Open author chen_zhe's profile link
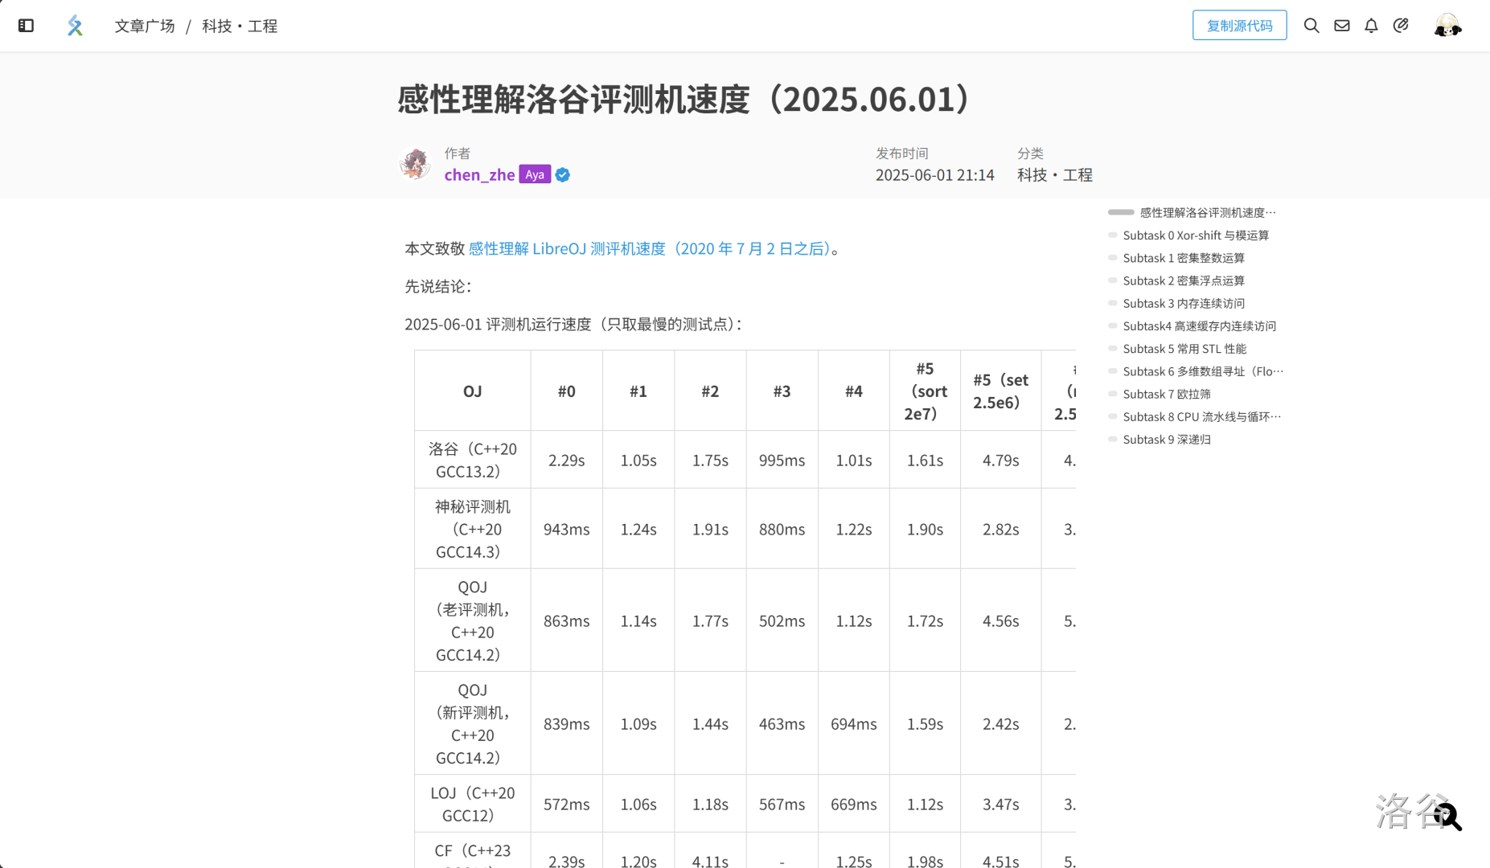The width and height of the screenshot is (1490, 868). coord(479,175)
